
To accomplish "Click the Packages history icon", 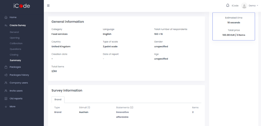I will (6, 75).
